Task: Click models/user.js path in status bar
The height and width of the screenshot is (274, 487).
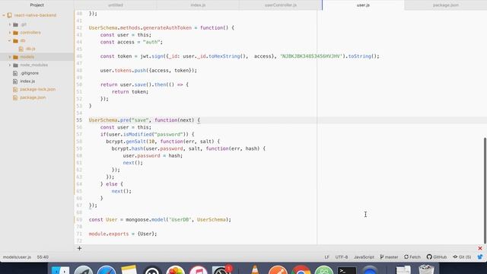Action: point(17,257)
